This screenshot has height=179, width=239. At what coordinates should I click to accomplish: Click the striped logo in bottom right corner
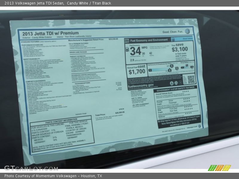[219, 168]
